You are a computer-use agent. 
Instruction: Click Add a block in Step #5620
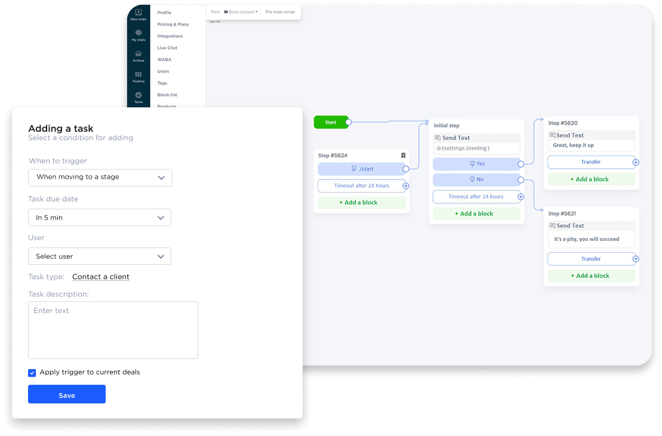(592, 179)
